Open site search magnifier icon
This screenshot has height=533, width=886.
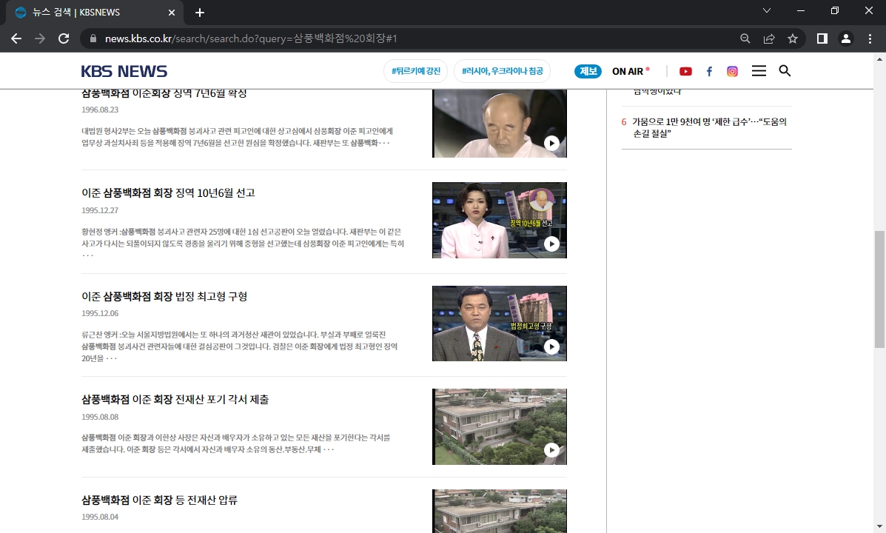(x=785, y=70)
